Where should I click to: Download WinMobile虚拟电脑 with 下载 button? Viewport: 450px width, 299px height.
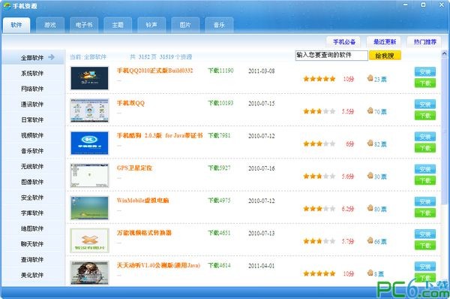[425, 213]
